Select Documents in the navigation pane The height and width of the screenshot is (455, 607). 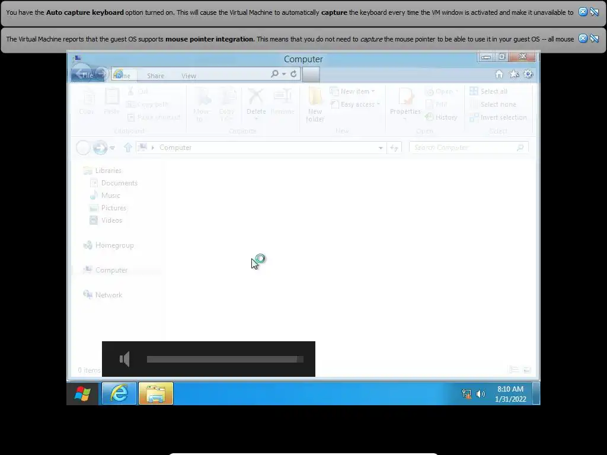[113, 183]
